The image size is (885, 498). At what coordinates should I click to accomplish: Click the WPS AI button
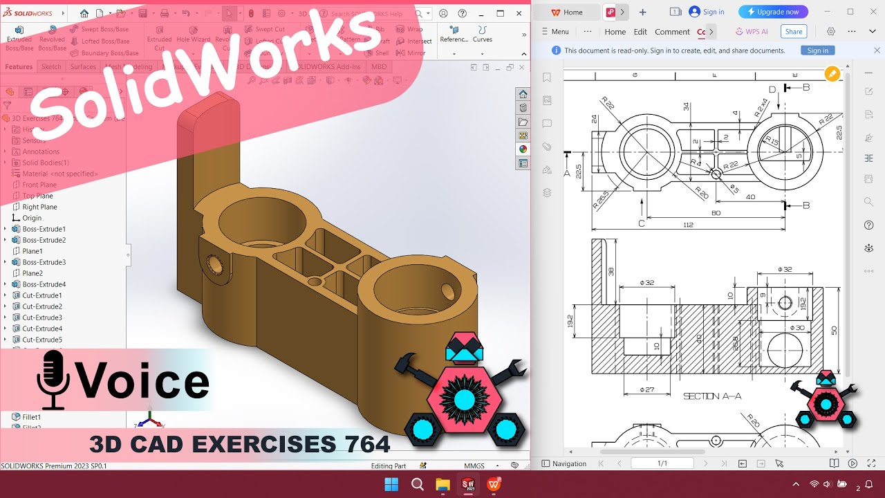(752, 31)
